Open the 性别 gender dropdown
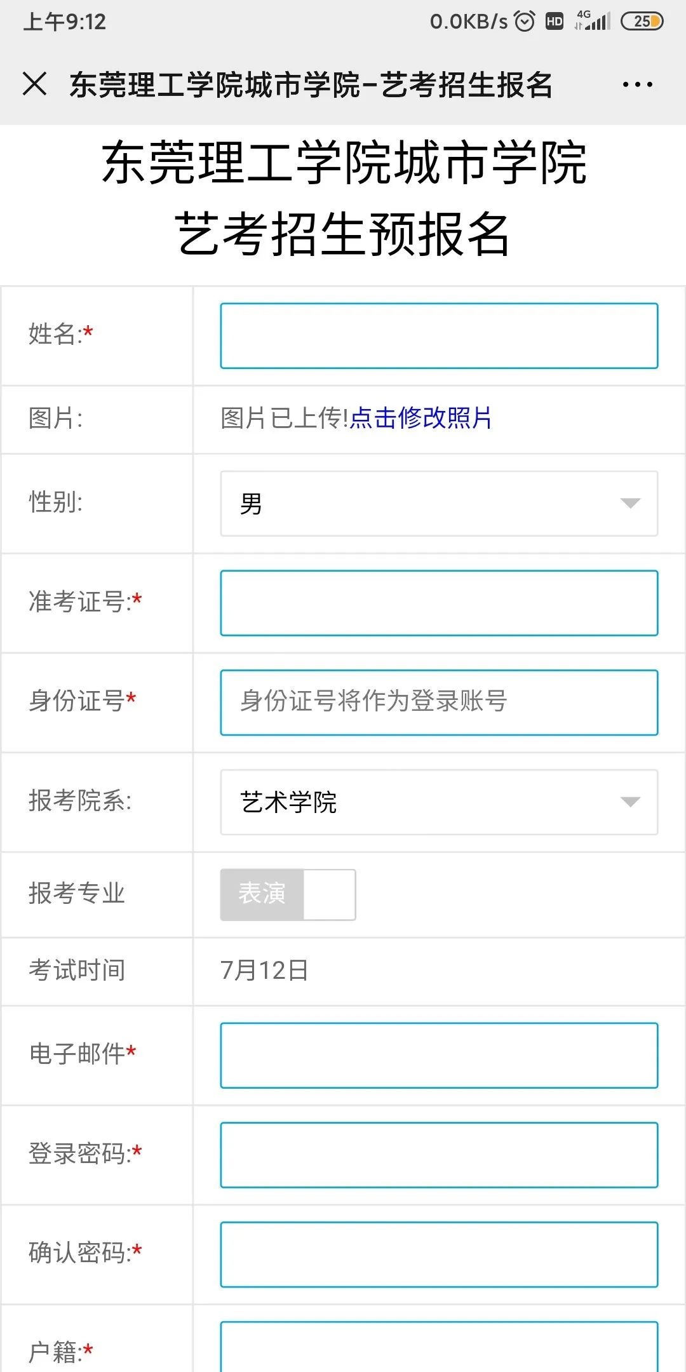 pyautogui.click(x=439, y=504)
